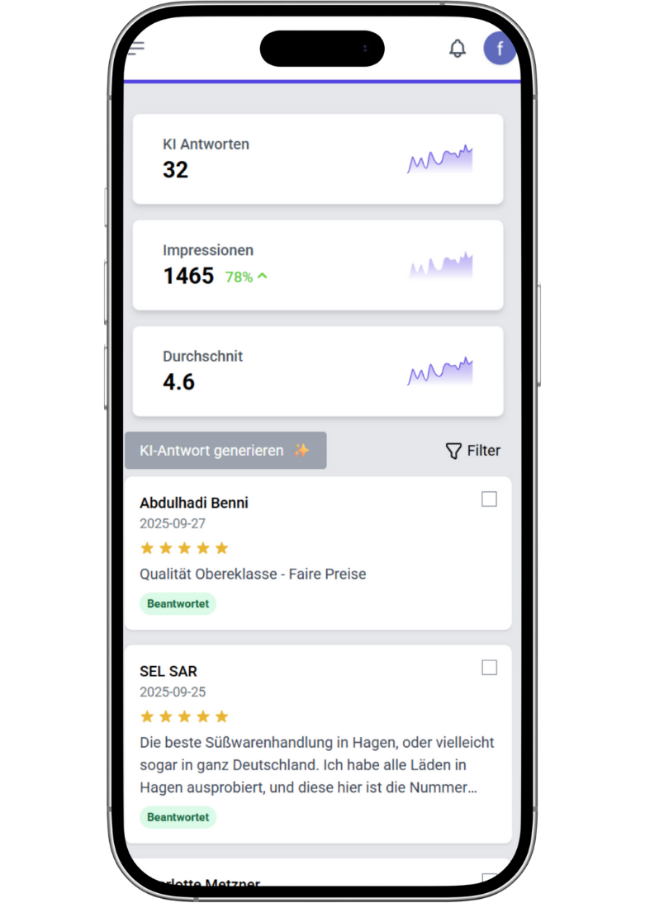Tick the checkbox on the bottom partially visible review
The image size is (645, 903).
point(489,880)
